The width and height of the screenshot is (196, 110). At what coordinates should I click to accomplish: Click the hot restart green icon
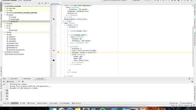[x=19, y=82]
